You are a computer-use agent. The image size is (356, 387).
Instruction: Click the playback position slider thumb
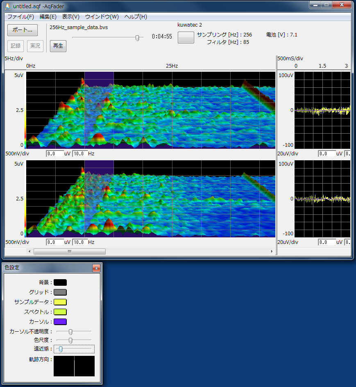(137, 38)
